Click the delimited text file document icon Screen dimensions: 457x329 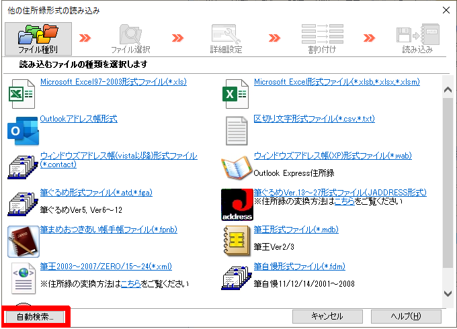pos(237,131)
